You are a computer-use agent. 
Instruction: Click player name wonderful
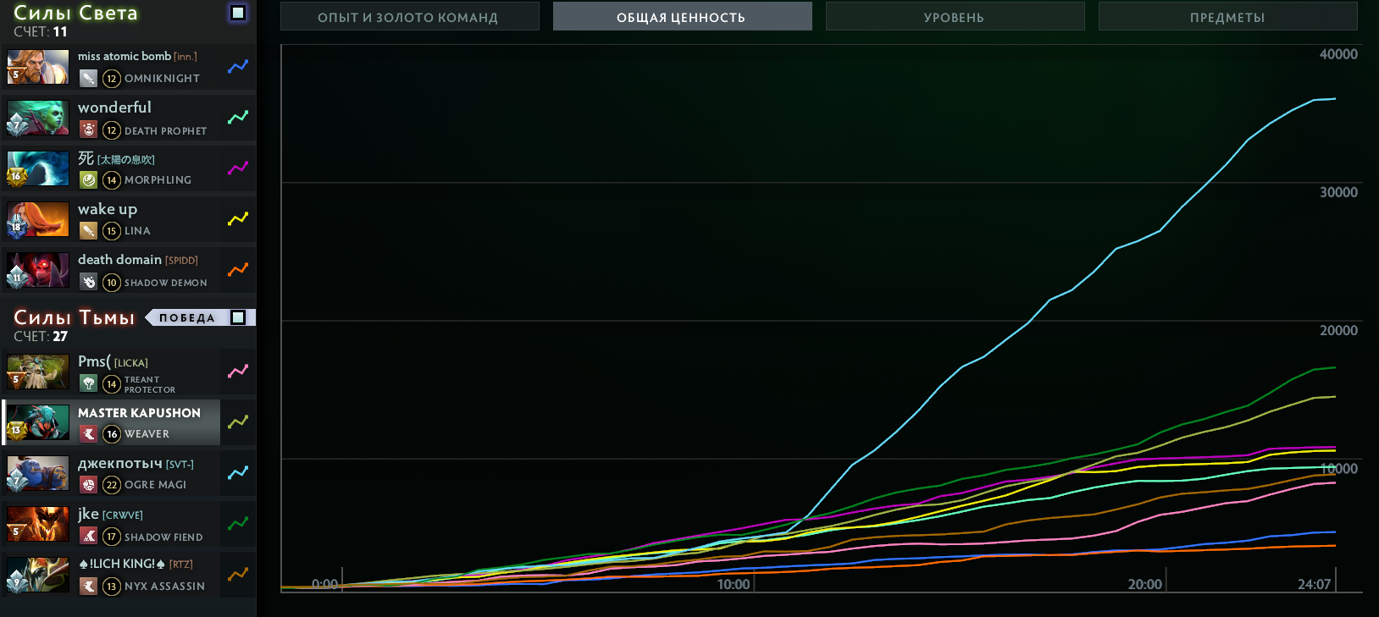click(x=114, y=107)
